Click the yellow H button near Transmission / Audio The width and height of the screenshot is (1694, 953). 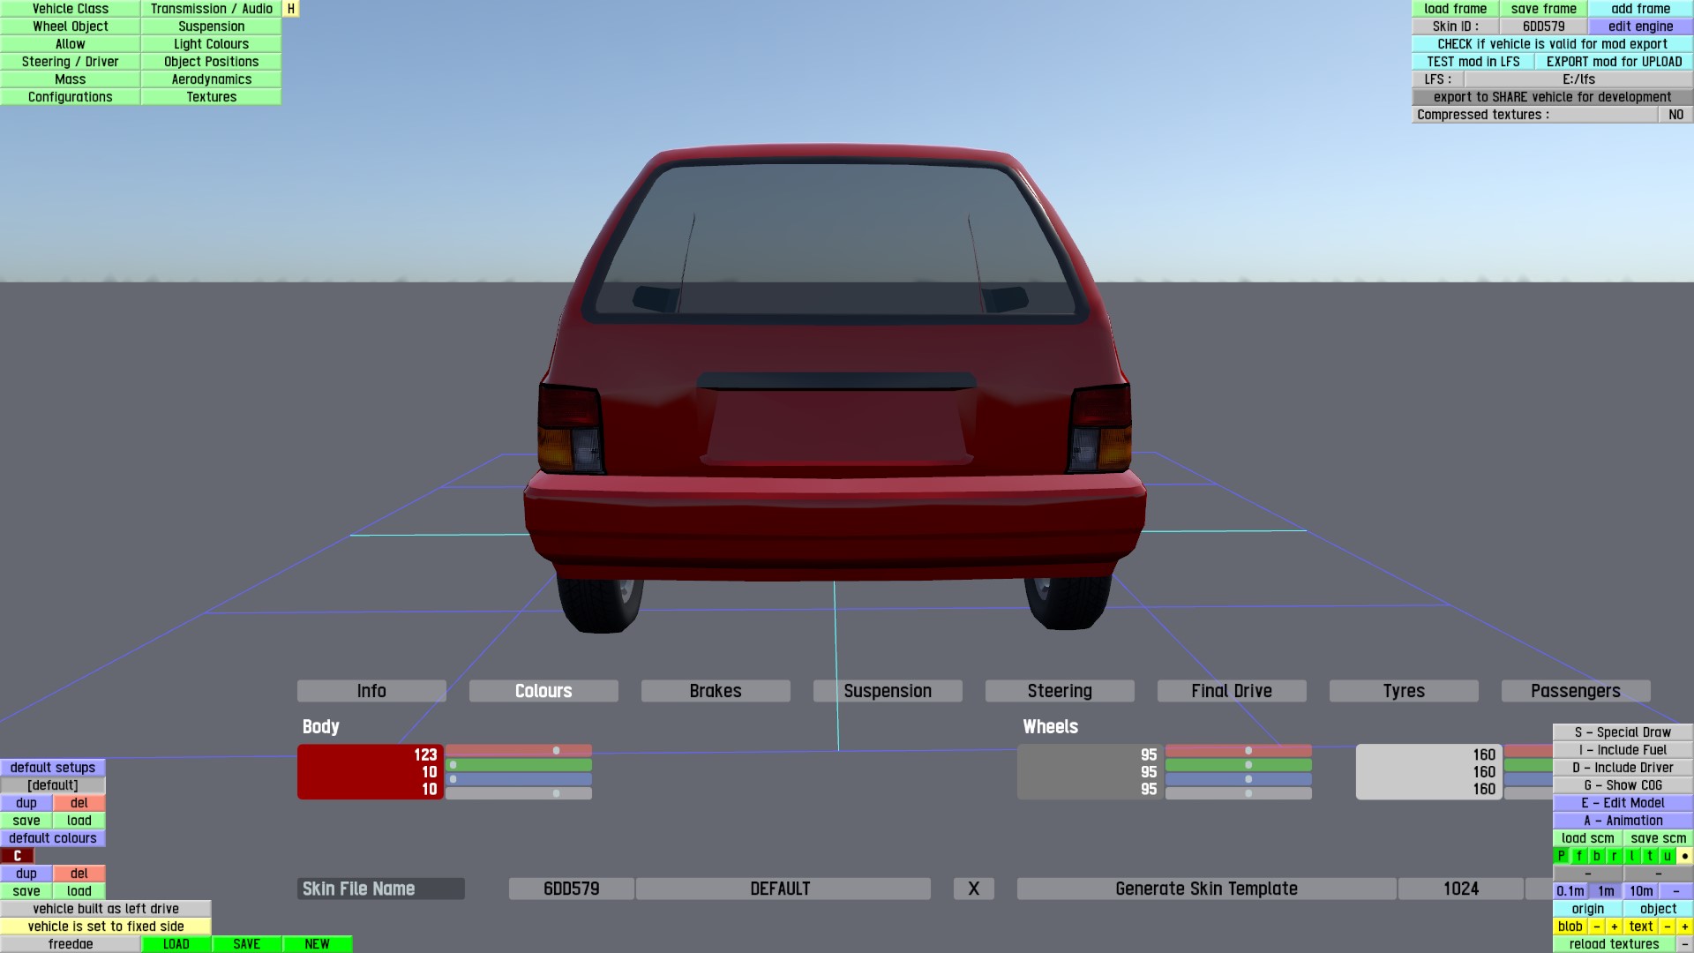pyautogui.click(x=290, y=9)
